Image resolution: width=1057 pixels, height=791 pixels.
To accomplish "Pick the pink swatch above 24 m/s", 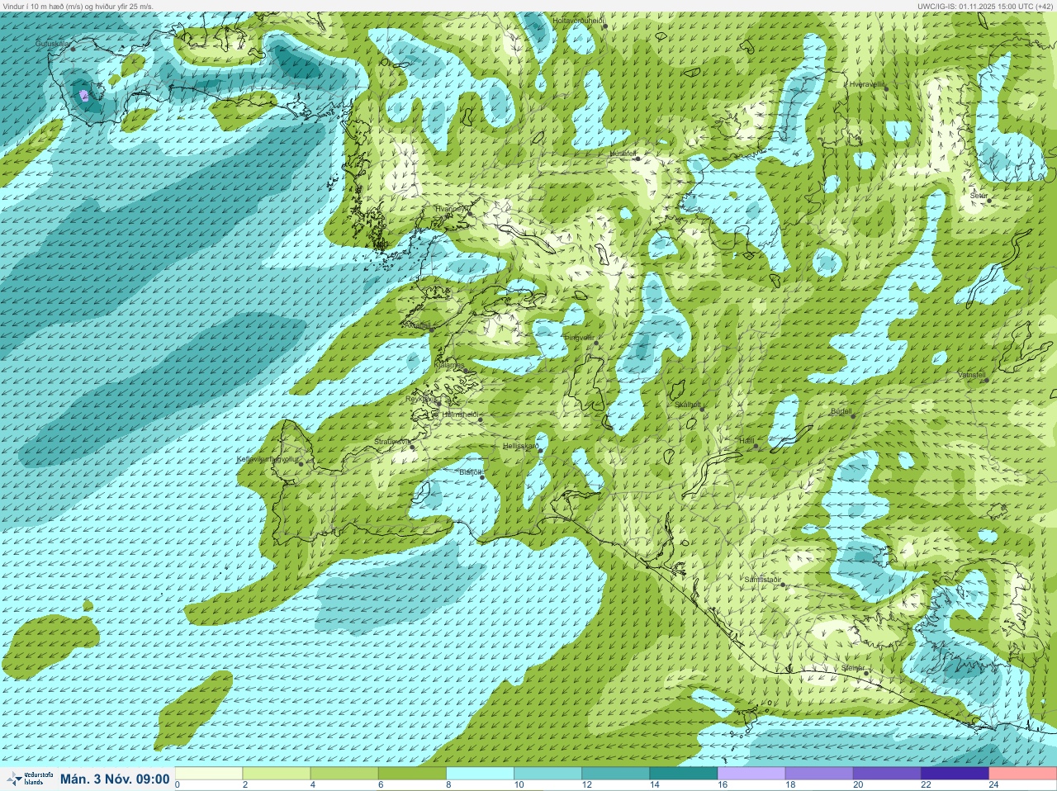I will (1022, 774).
